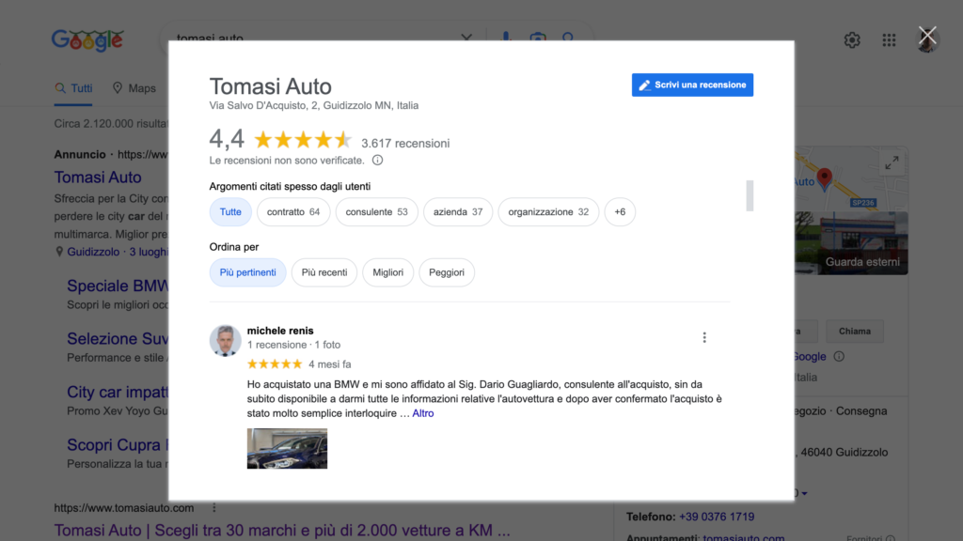Open three-dot menu for michele renis review
The image size is (963, 541).
pos(704,337)
